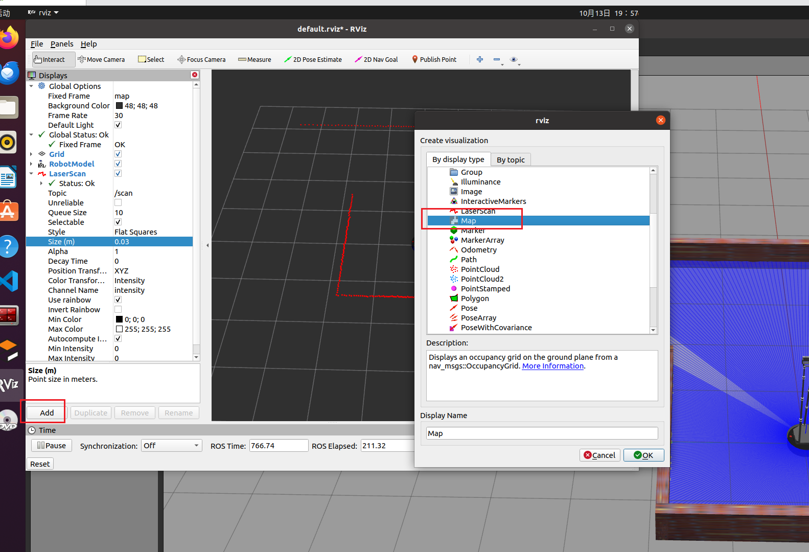Collapse the Global Status tree node
The image size is (809, 552).
(x=31, y=135)
